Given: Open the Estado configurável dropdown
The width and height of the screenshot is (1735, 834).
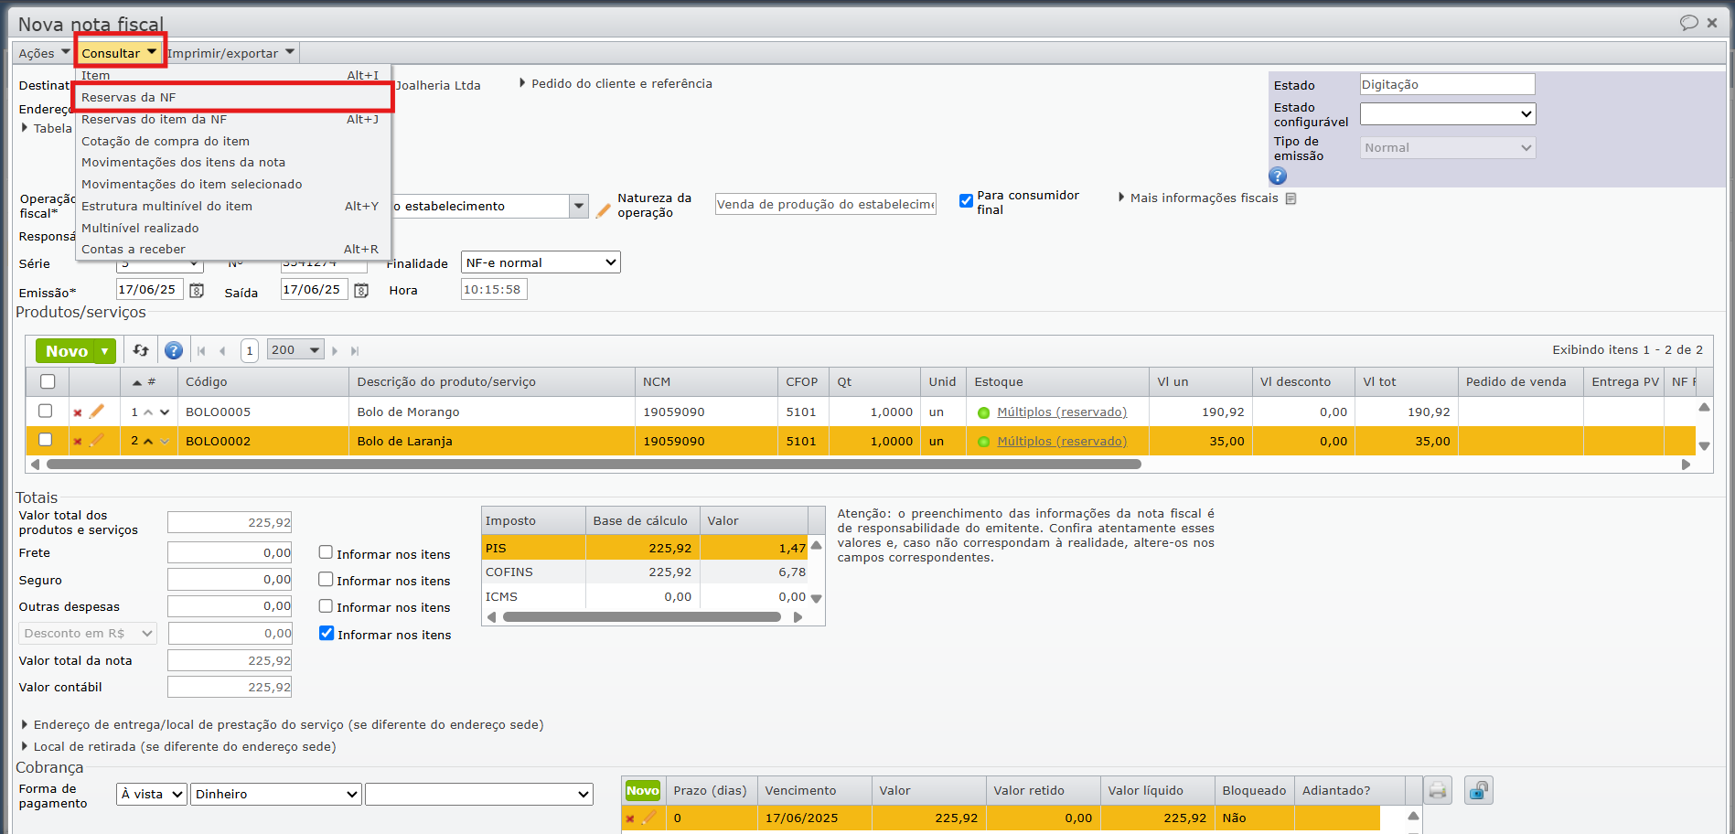Looking at the screenshot, I should click(x=1447, y=113).
